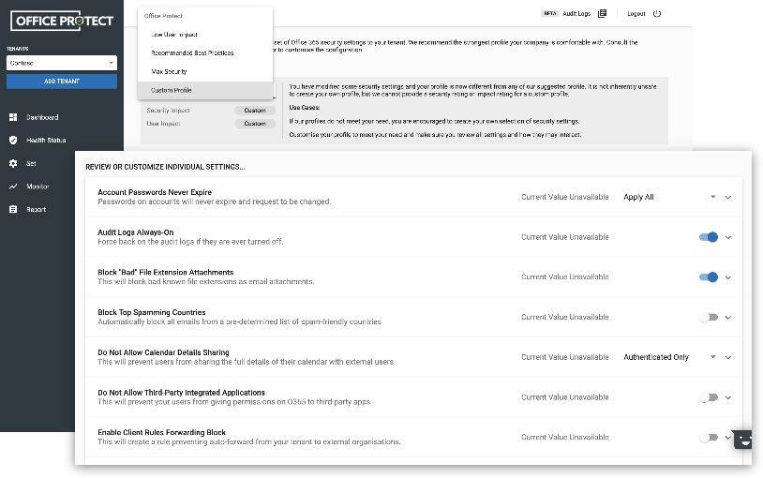Click the Logout power icon
The image size is (763, 478).
pos(657,14)
